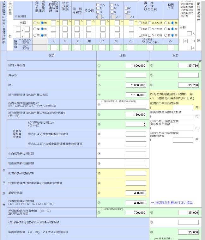Open link ⑳以降が計算されない場合
This screenshot has width=205, height=240.
172,202
